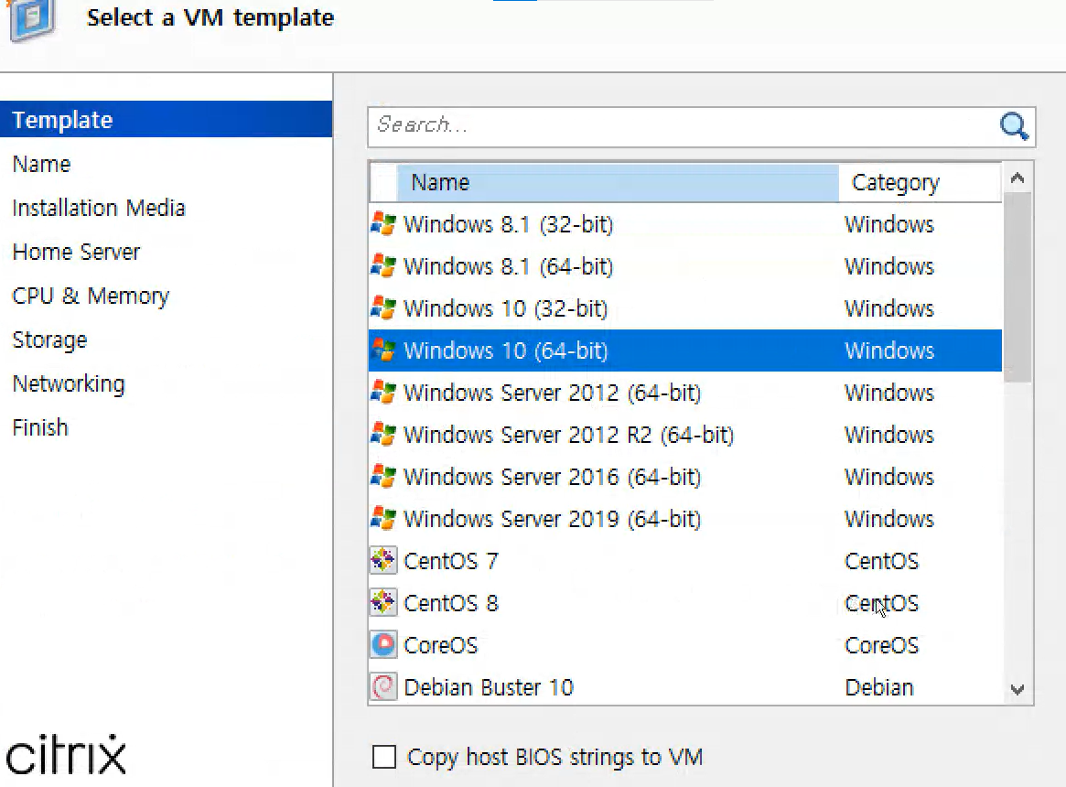Select the Windows 8.1 (32-bit) template name
Viewport: 1066px width, 787px height.
[509, 224]
